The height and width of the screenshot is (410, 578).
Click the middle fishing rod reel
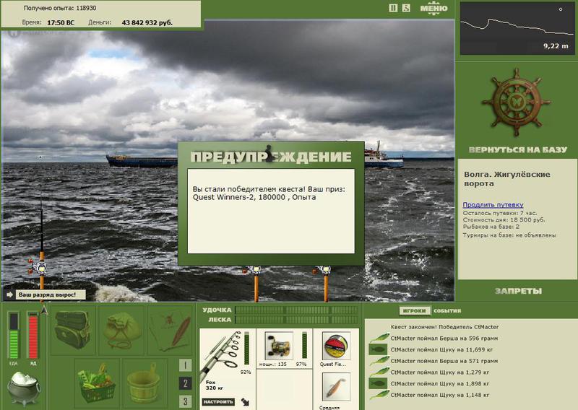[253, 271]
